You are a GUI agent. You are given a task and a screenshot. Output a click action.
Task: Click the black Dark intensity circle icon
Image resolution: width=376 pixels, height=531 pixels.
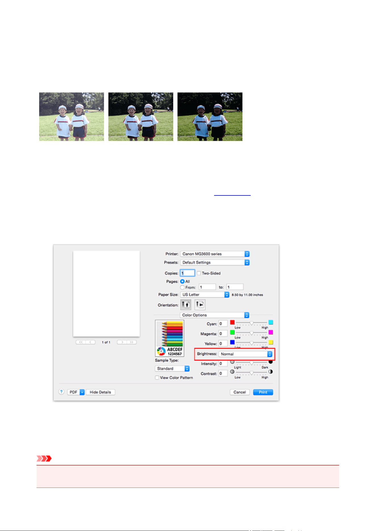271,362
